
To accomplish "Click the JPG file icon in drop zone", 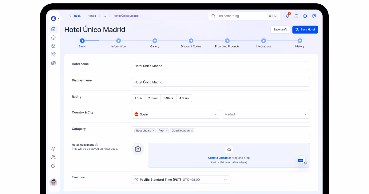I will point(302,160).
